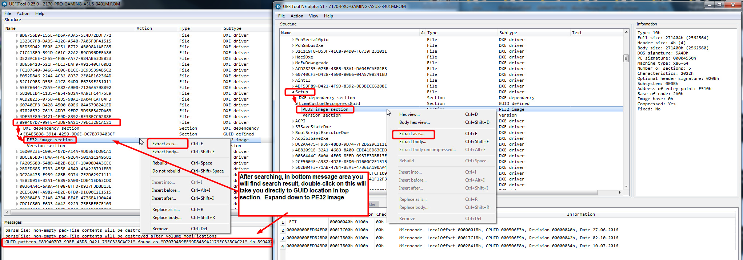Image resolution: width=743 pixels, height=260 pixels.
Task: Expand the 1323C7F8-DAD5-4126 tree node
Action: (x=17, y=41)
